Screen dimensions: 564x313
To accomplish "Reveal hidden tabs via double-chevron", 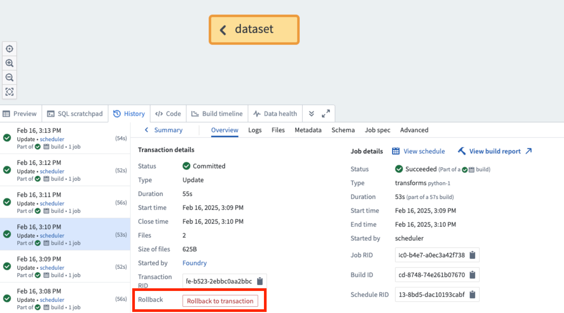I will [x=311, y=113].
